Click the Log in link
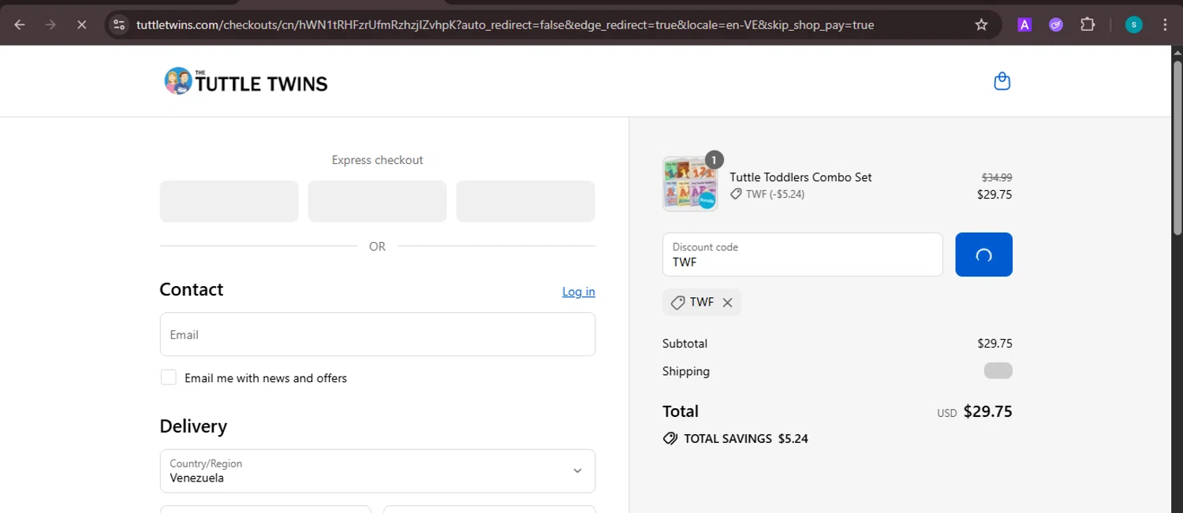This screenshot has width=1183, height=513. pos(578,292)
